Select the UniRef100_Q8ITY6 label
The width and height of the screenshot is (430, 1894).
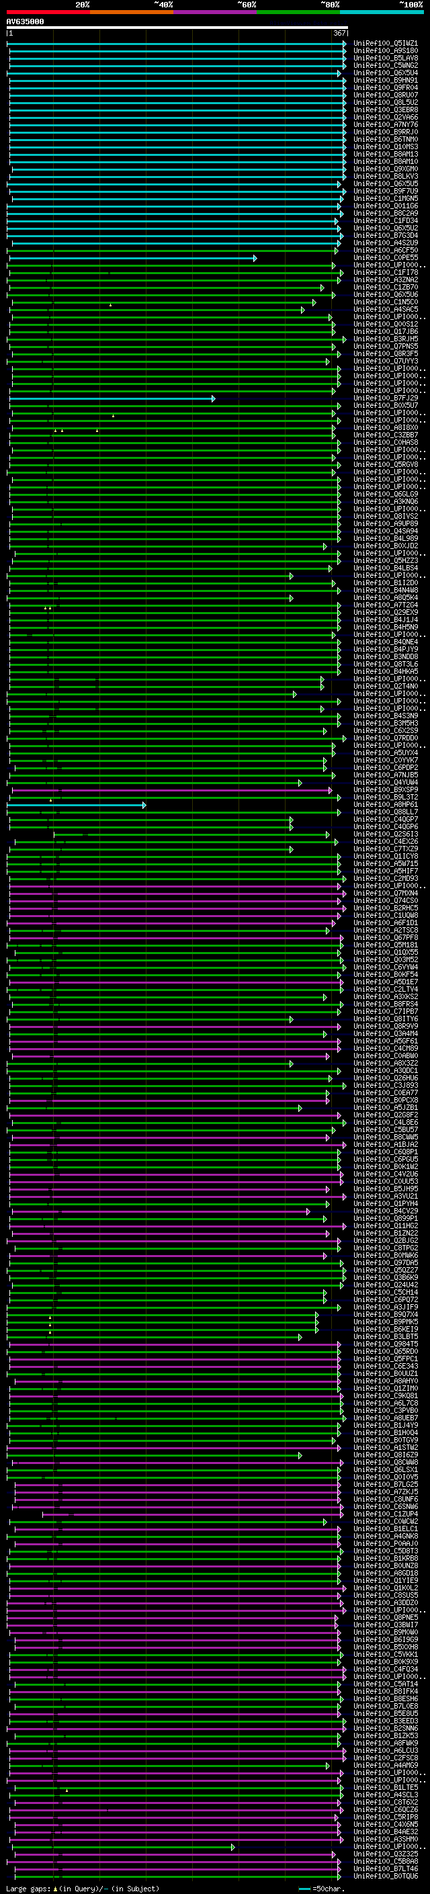386,1019
